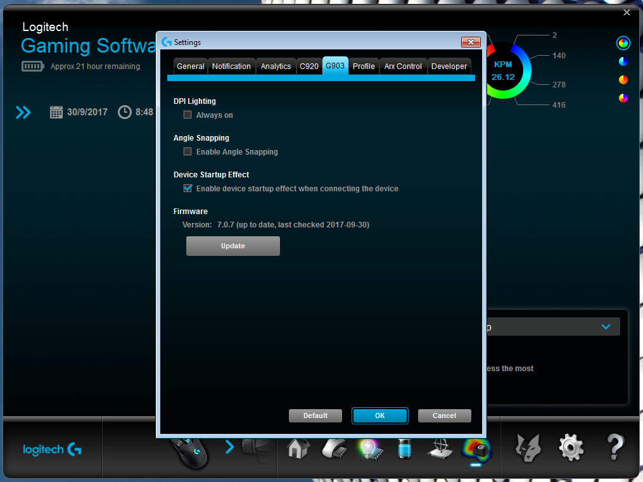Open on-board memory mouse button customization icon
643x482 pixels.
334,448
